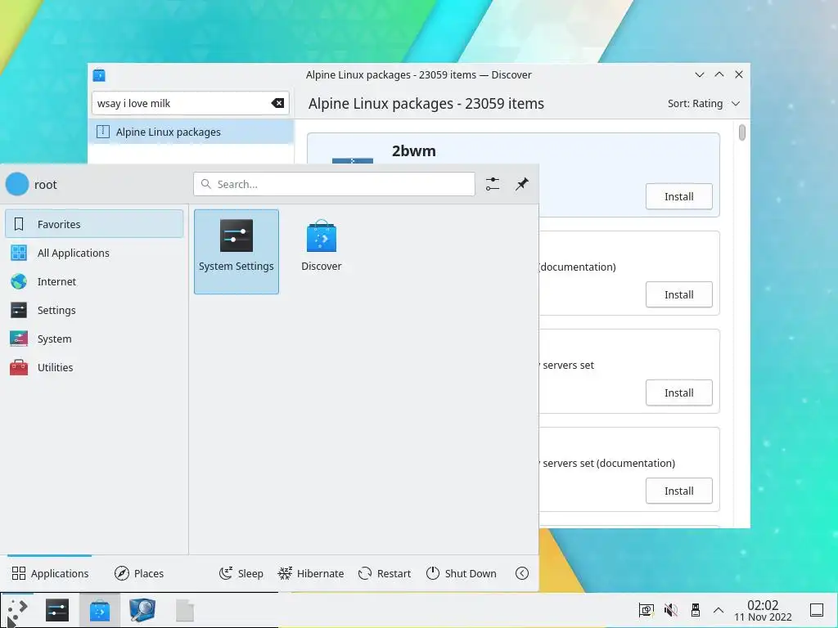This screenshot has height=628, width=838.
Task: Open the launcher configure sliders icon
Action: point(493,184)
